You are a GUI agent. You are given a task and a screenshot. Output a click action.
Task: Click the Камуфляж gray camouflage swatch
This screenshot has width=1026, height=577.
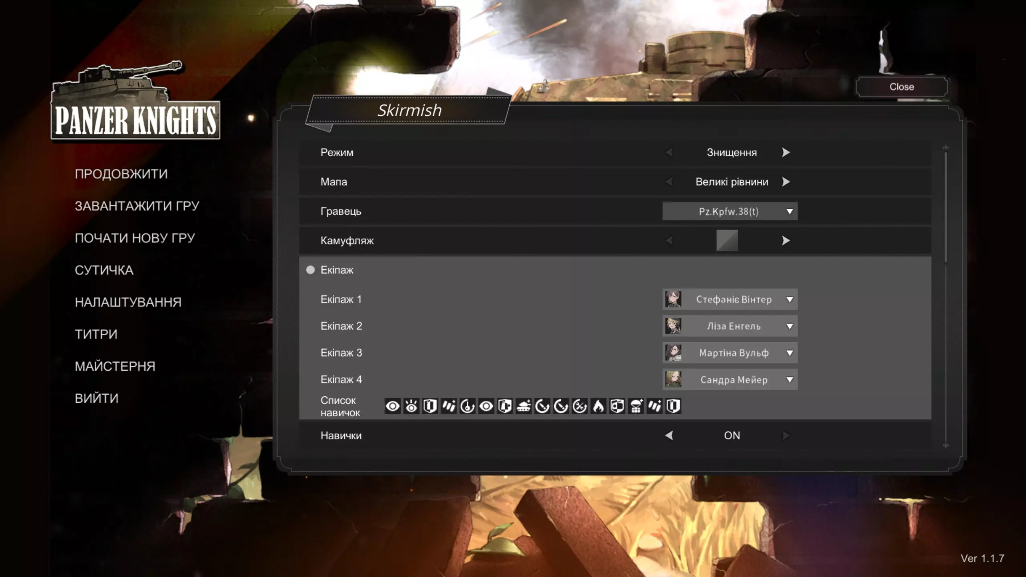click(727, 240)
